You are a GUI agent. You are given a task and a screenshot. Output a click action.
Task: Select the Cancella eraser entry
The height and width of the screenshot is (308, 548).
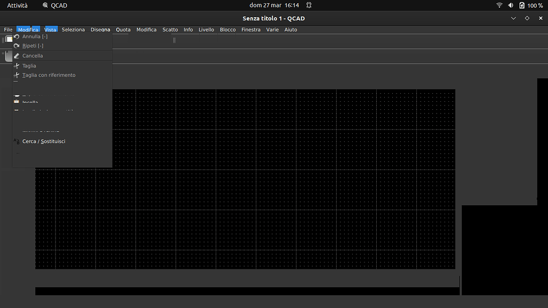(62, 56)
